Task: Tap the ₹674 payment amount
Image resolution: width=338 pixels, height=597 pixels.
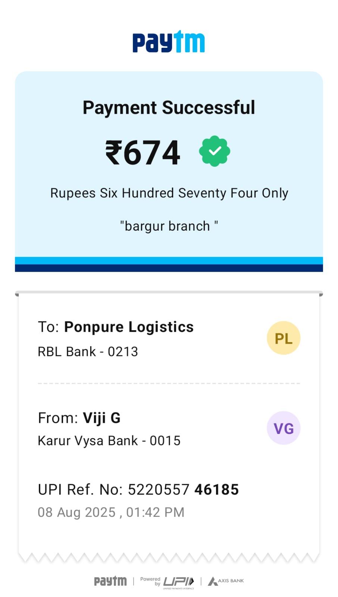Action: click(143, 152)
